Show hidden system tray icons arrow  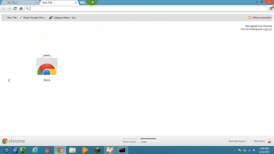[235, 150]
